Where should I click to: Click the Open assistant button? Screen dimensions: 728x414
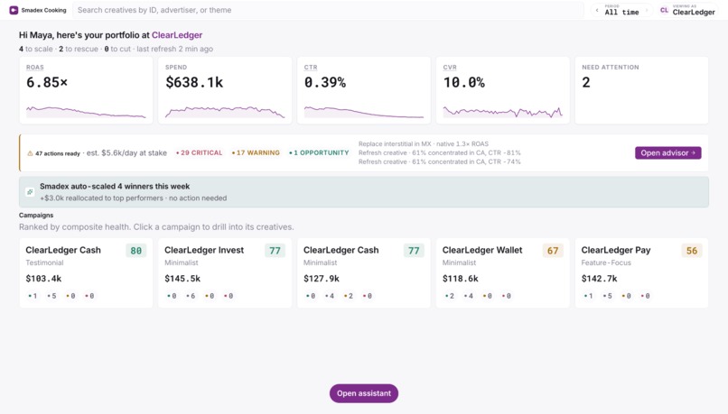364,393
